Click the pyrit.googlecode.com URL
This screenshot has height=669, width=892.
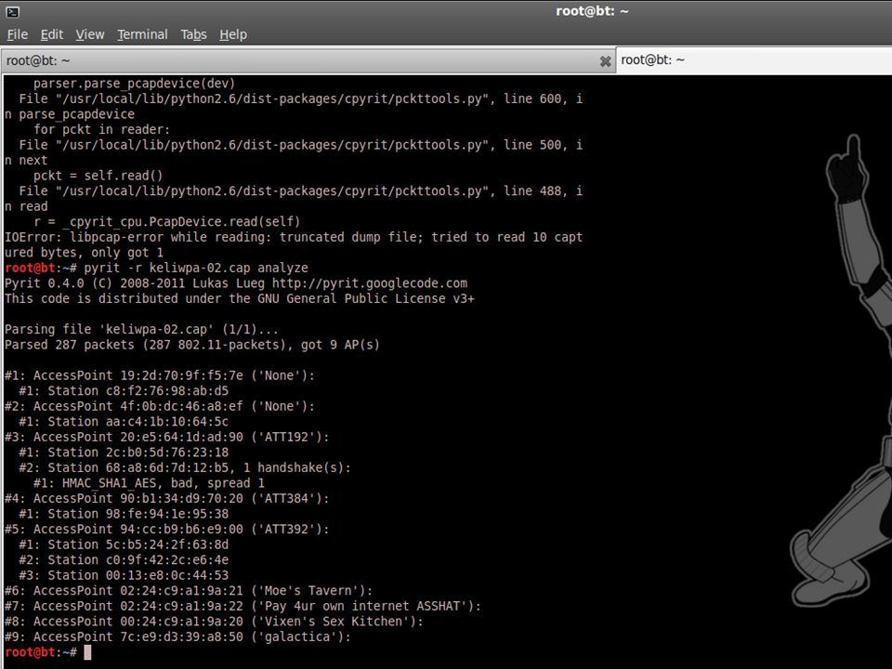(x=370, y=283)
